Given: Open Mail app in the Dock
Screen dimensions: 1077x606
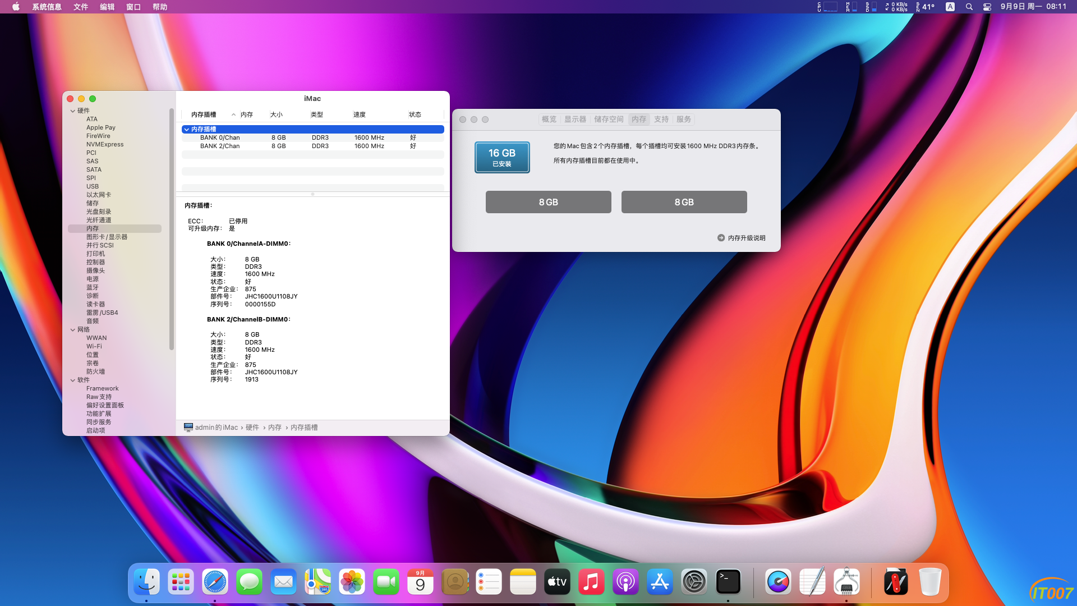Looking at the screenshot, I should [283, 582].
